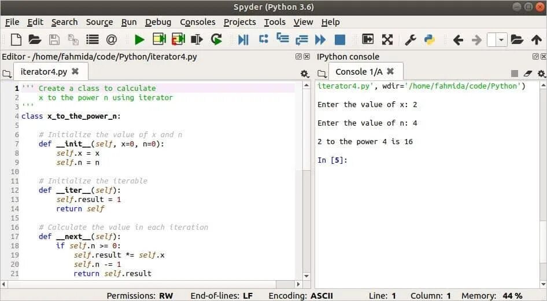This screenshot has height=301, width=547.
Task: Open editor options gear menu
Action: [305, 74]
